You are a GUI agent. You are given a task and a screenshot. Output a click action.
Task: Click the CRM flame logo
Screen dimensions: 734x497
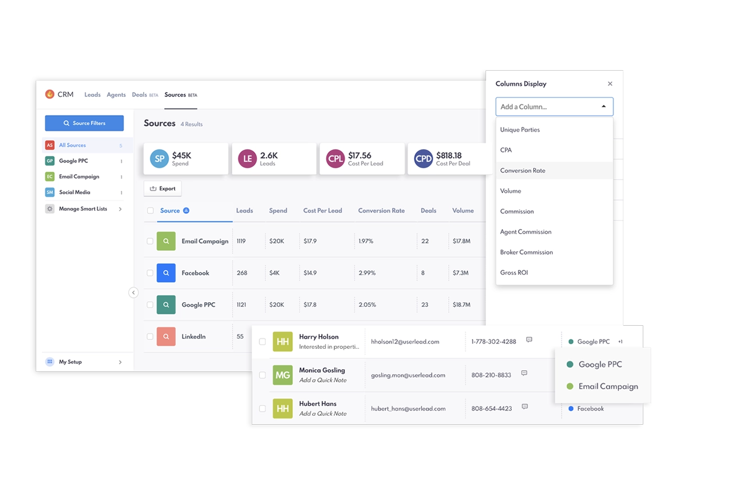point(49,94)
